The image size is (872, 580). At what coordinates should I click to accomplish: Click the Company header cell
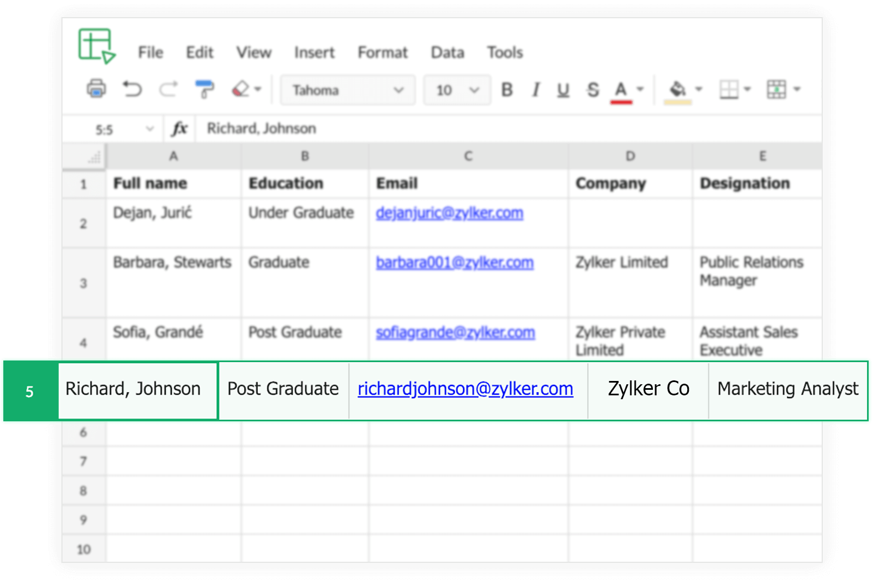[x=630, y=184]
